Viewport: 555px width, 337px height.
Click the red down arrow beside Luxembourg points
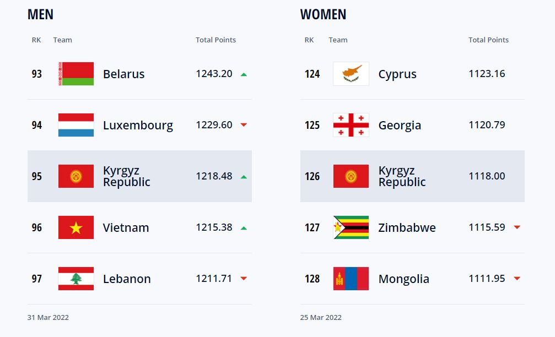coord(244,125)
